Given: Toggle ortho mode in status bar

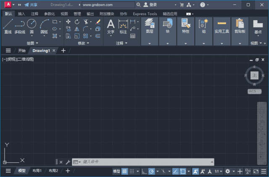Looking at the screenshot, I should click(144, 172).
